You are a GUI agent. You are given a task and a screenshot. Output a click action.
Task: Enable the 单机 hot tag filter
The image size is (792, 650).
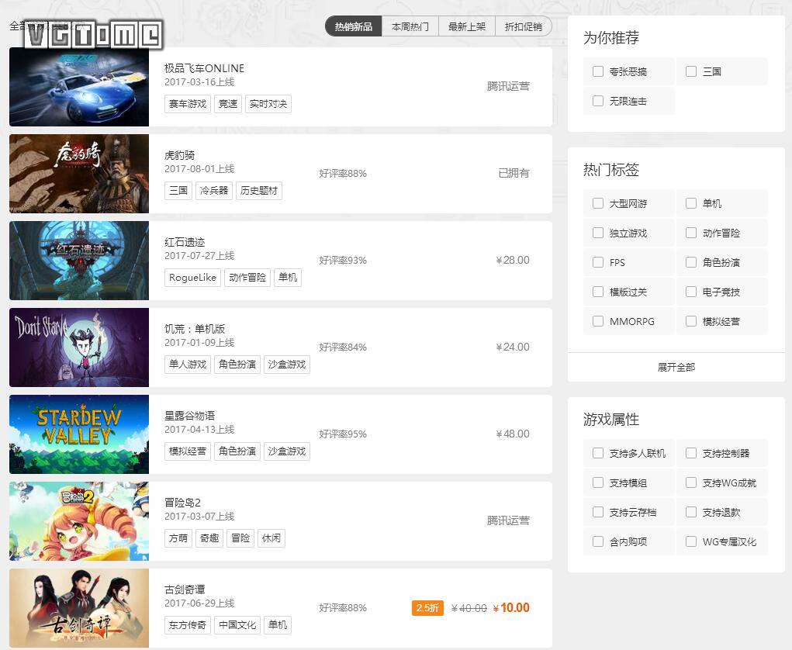pos(690,203)
